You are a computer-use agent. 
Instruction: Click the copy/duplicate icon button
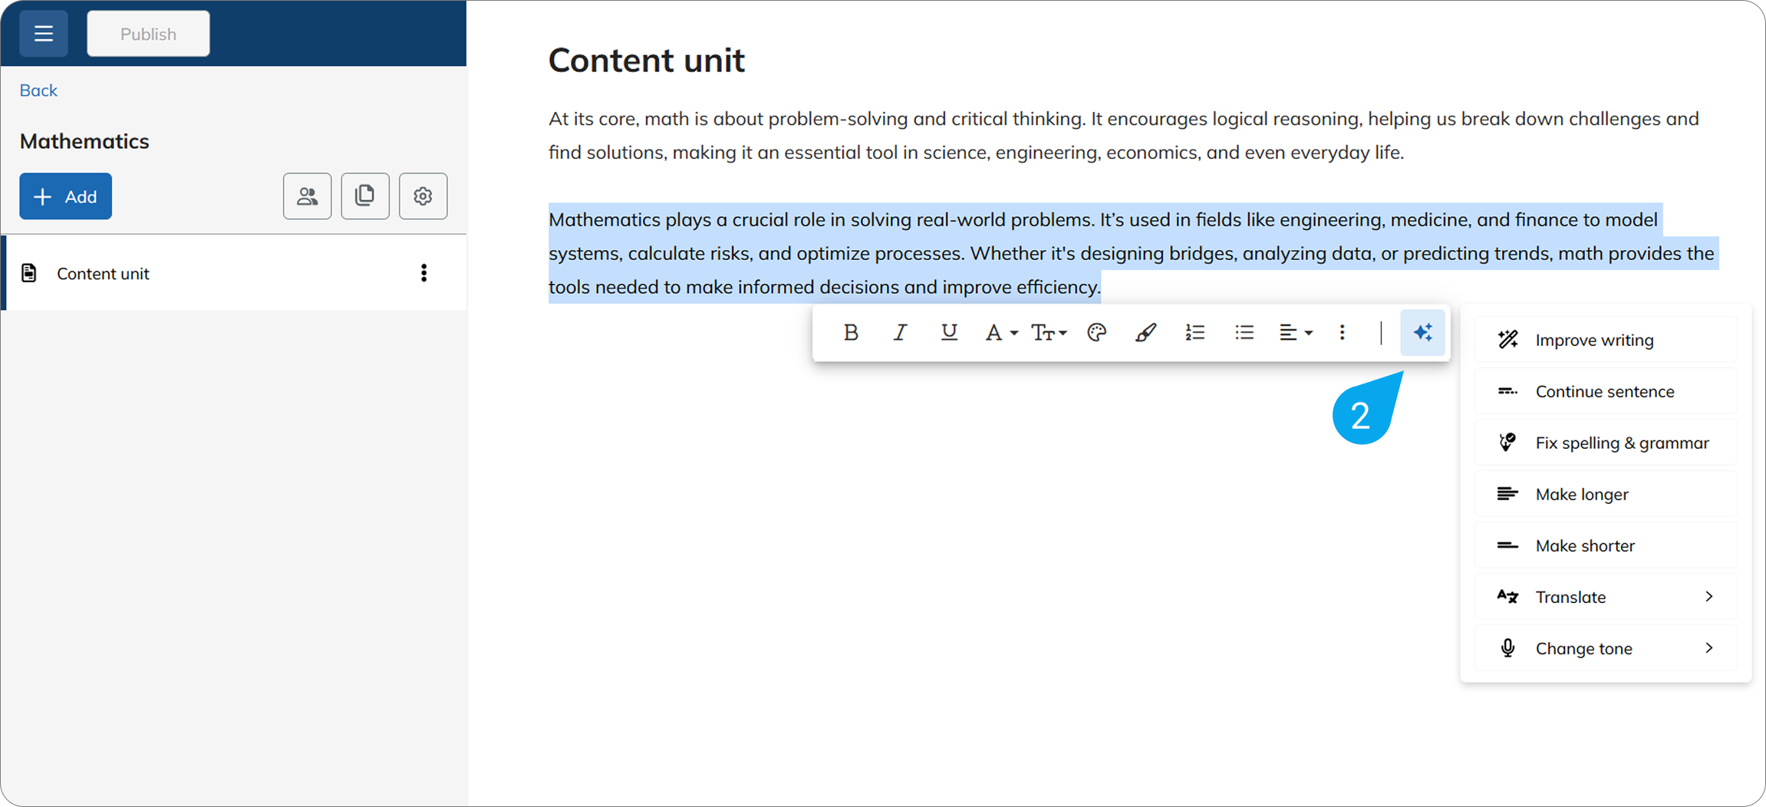click(365, 196)
